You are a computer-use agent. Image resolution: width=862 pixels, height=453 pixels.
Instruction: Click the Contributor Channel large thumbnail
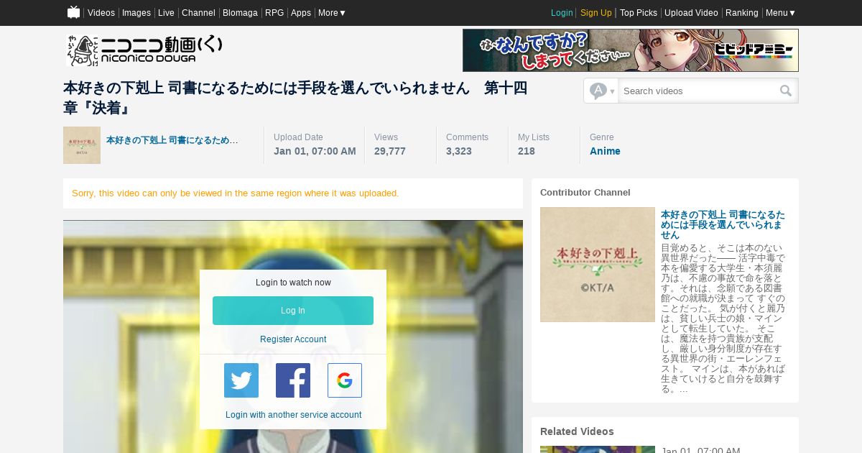[598, 265]
